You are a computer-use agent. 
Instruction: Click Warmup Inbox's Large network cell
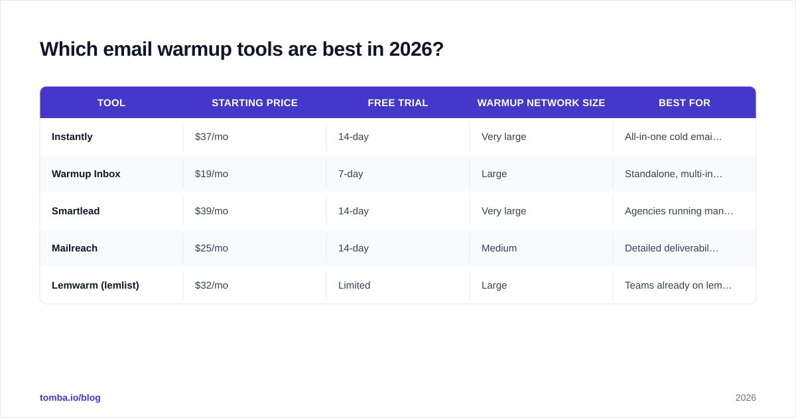(x=541, y=174)
